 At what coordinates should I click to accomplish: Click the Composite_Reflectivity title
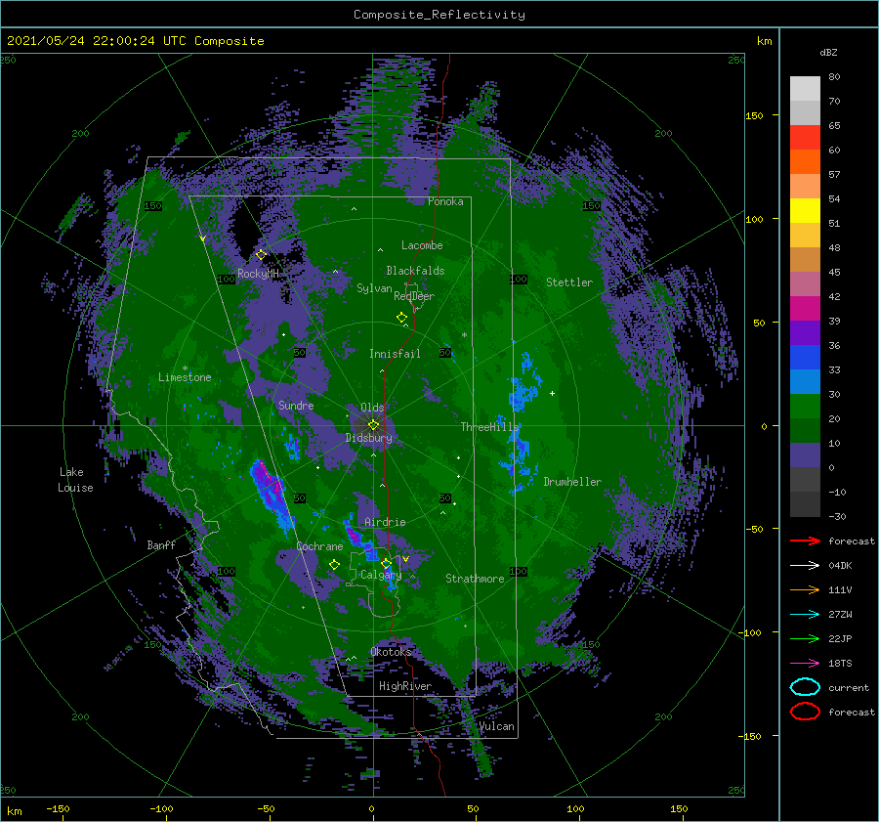click(439, 15)
